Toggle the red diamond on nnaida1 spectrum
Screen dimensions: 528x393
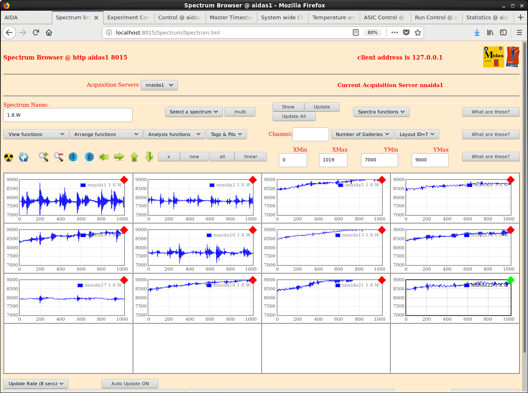click(x=124, y=180)
